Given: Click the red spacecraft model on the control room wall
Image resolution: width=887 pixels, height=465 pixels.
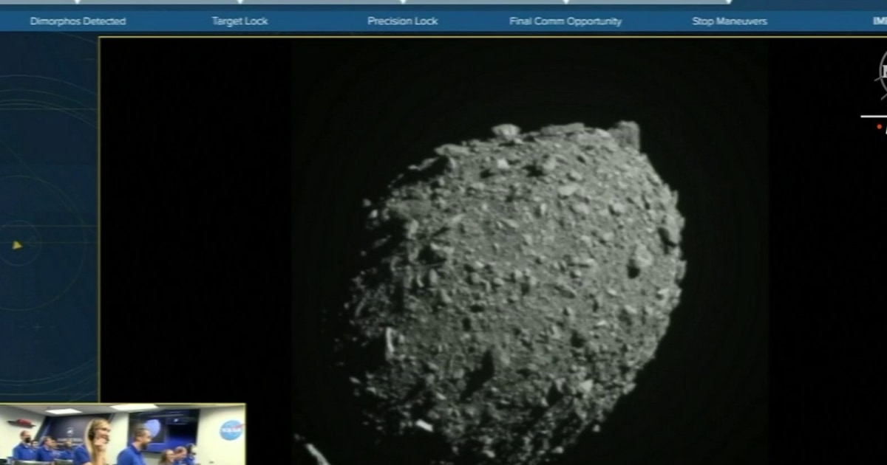Looking at the screenshot, I should 23,421.
